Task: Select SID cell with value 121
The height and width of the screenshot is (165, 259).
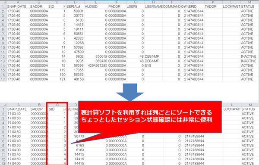Action: [x=57, y=79]
